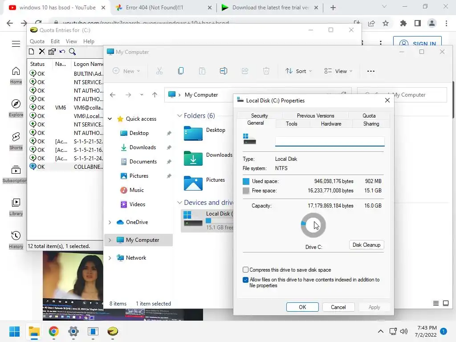Screen dimensions: 456x342
Task: Click New Quota Entry icon in Quota window
Action: pyautogui.click(x=32, y=52)
